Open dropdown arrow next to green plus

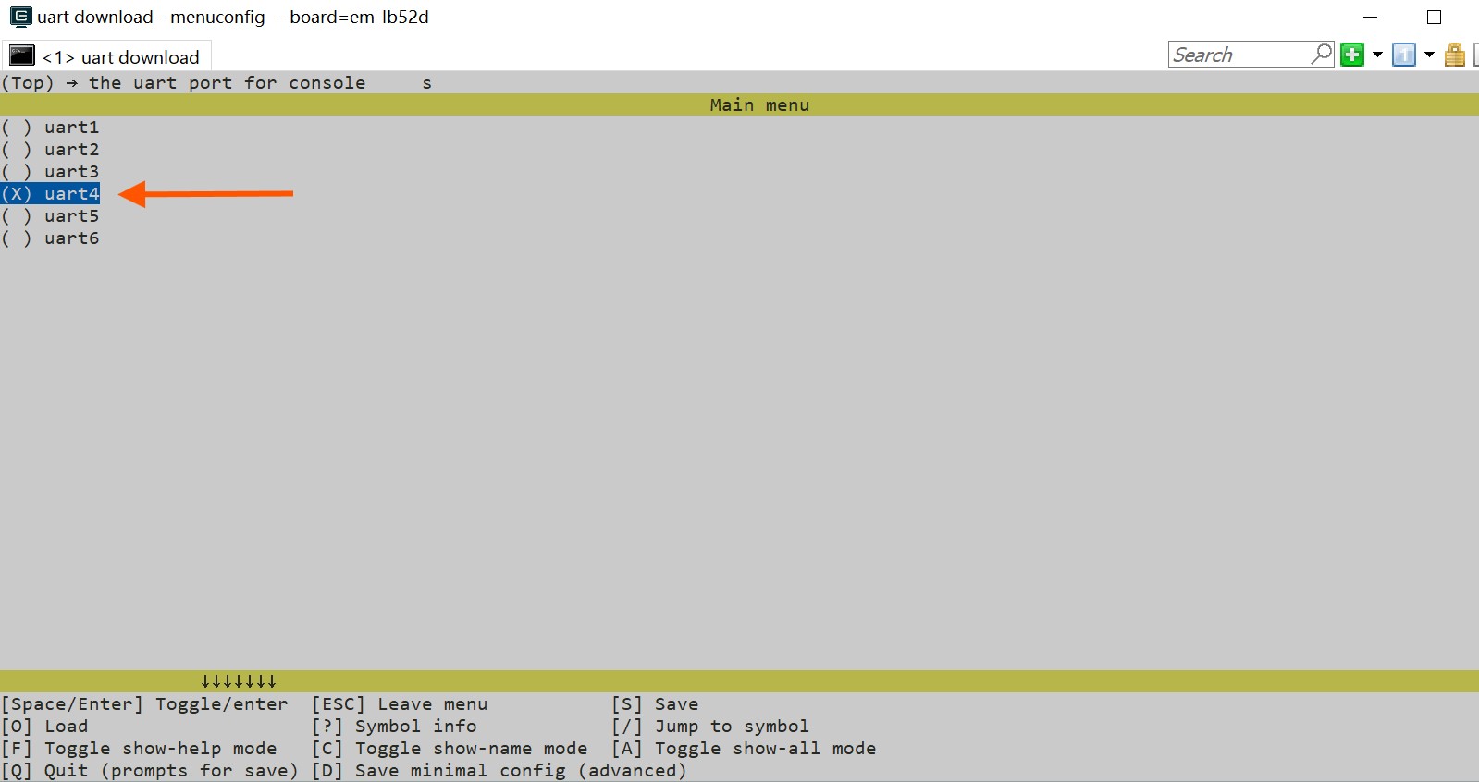point(1377,55)
